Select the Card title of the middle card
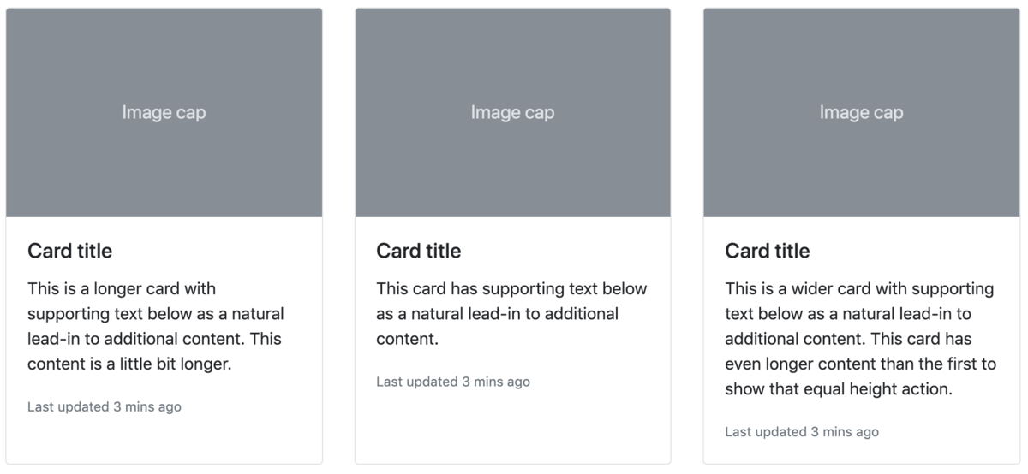The height and width of the screenshot is (474, 1028). [x=418, y=251]
